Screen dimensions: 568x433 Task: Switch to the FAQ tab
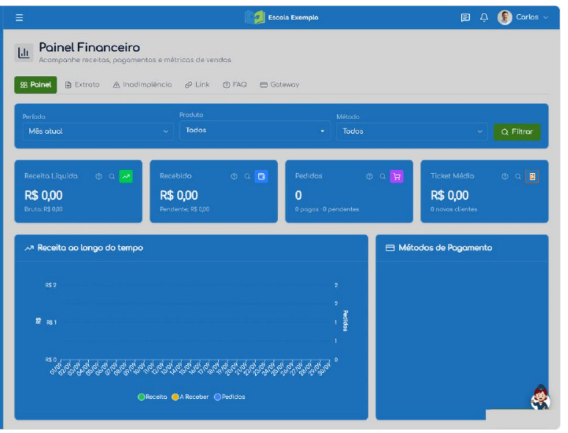235,85
